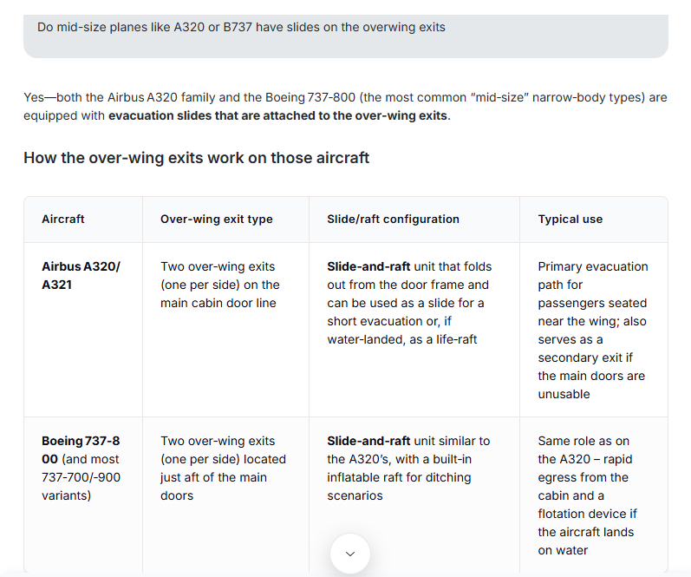Click the "Typical use" column header

570,220
